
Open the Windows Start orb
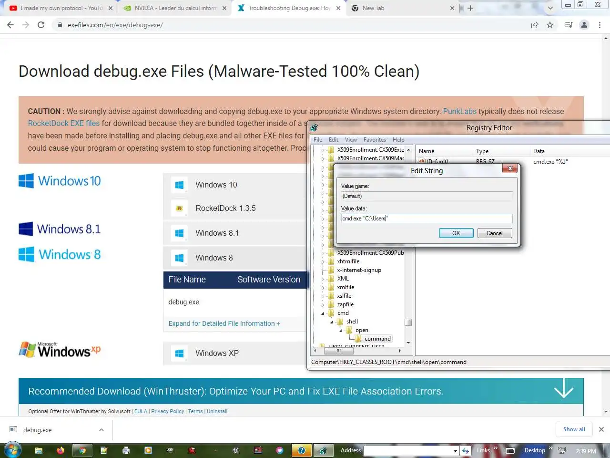pyautogui.click(x=12, y=450)
